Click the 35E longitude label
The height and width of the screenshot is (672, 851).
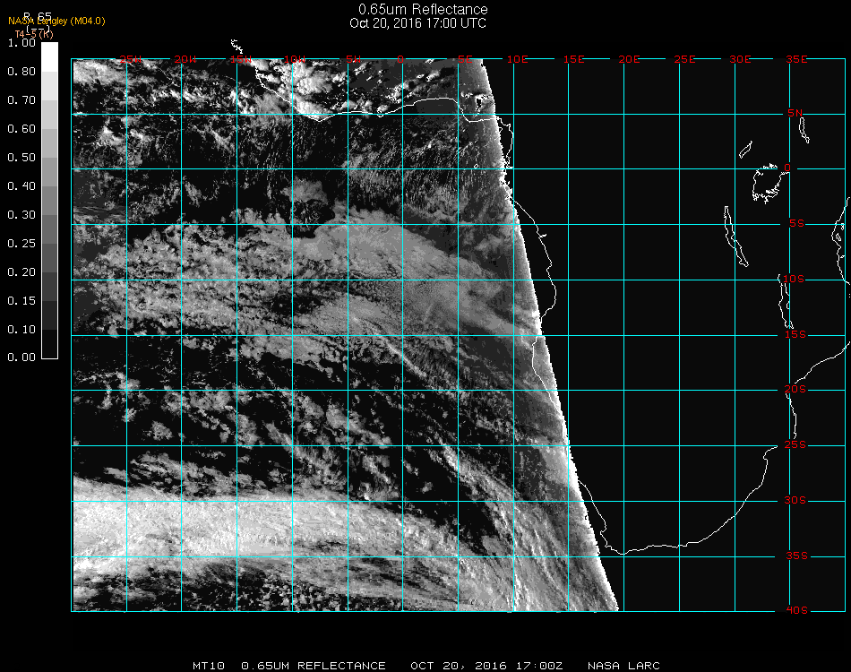(796, 59)
